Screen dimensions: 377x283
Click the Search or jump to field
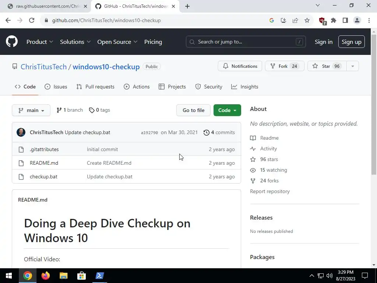pos(246,42)
